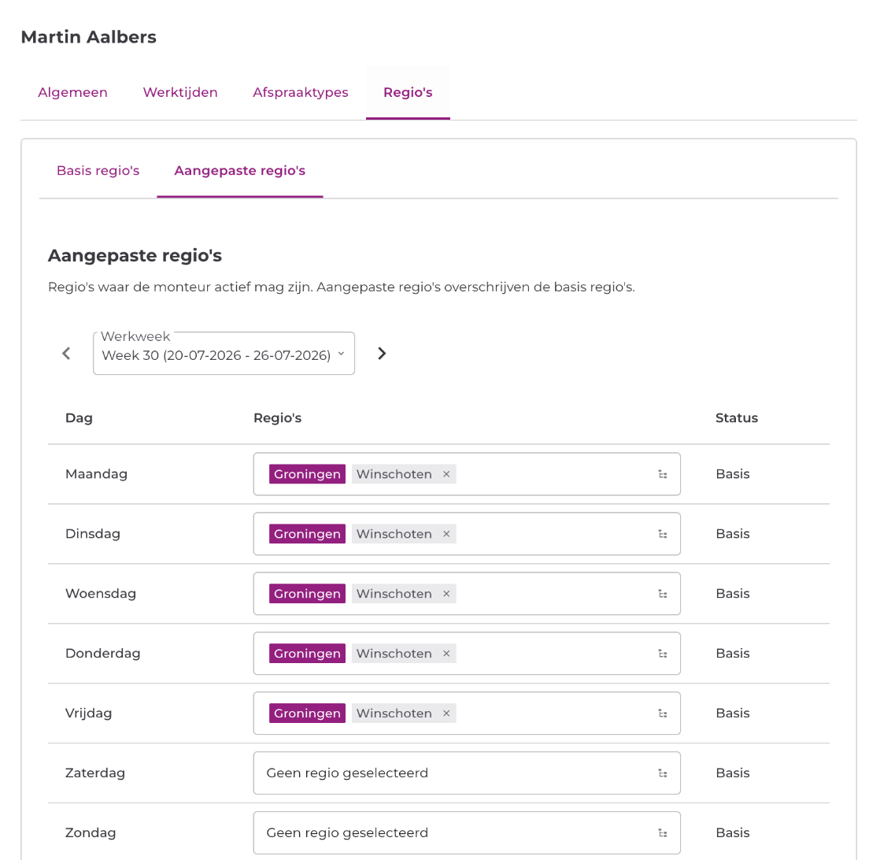
Task: Click the Groningen tag on Woensdag
Action: click(307, 594)
